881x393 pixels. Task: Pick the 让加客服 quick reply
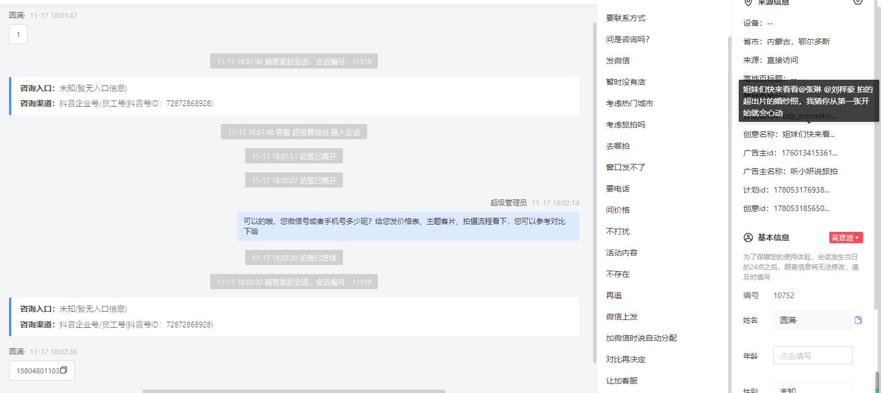point(622,381)
